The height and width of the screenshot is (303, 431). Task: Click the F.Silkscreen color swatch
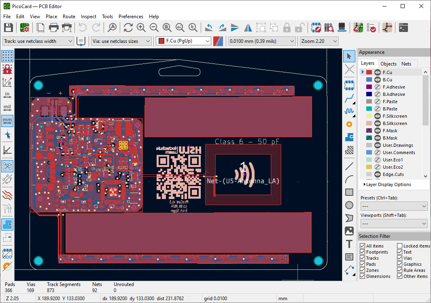pyautogui.click(x=369, y=116)
